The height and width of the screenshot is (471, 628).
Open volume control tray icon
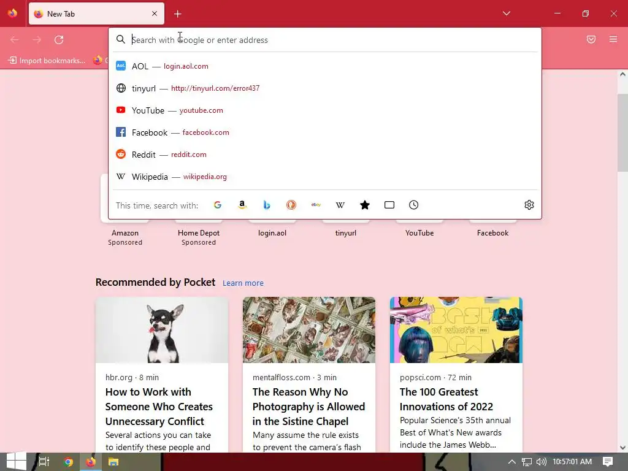click(x=541, y=462)
